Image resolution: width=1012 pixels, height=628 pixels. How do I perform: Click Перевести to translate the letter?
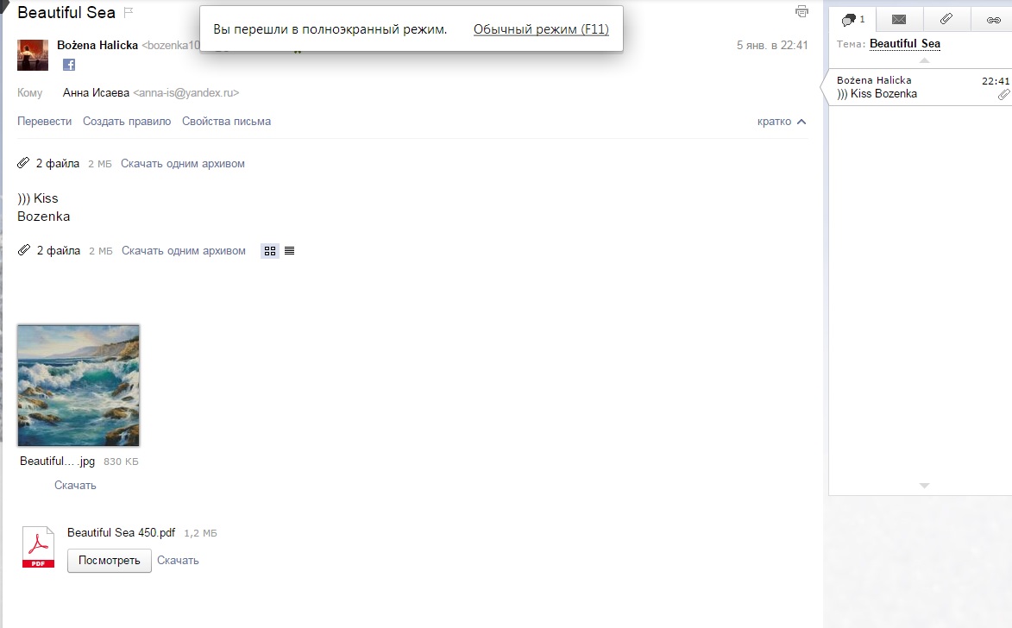pos(45,122)
